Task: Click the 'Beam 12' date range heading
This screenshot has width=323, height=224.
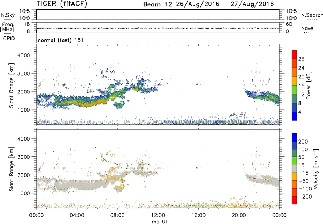Action: [208, 4]
